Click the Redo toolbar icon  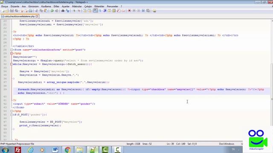(x=57, y=11)
